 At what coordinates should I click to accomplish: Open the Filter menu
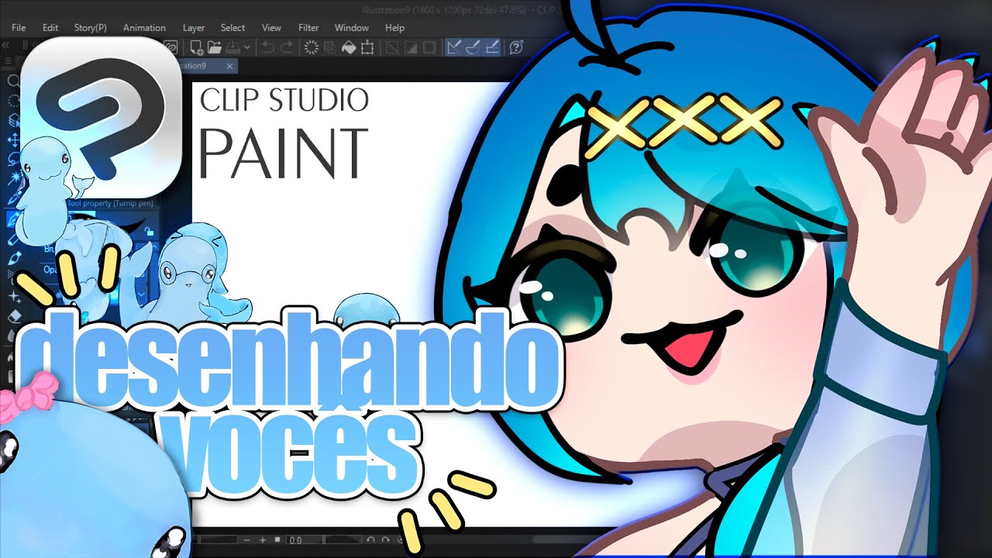(x=308, y=28)
